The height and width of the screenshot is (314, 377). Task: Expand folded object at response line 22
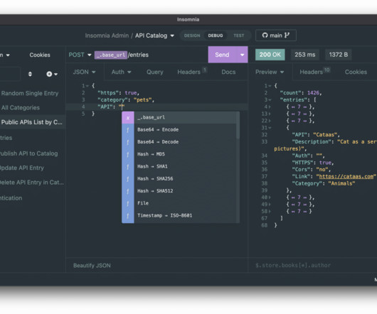pyautogui.click(x=270, y=121)
